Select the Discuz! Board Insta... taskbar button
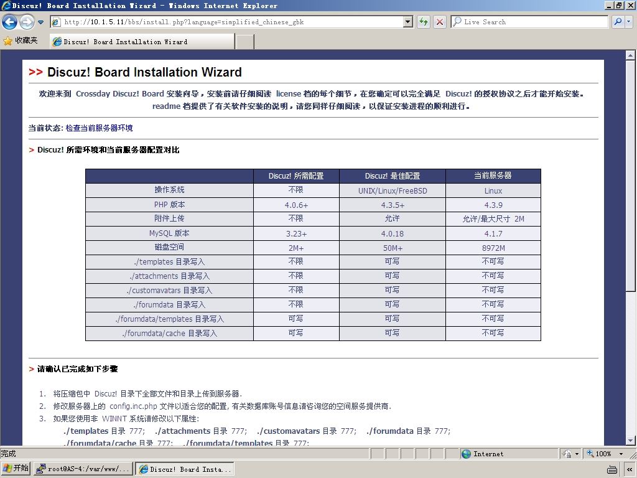The image size is (637, 478). tap(185, 469)
